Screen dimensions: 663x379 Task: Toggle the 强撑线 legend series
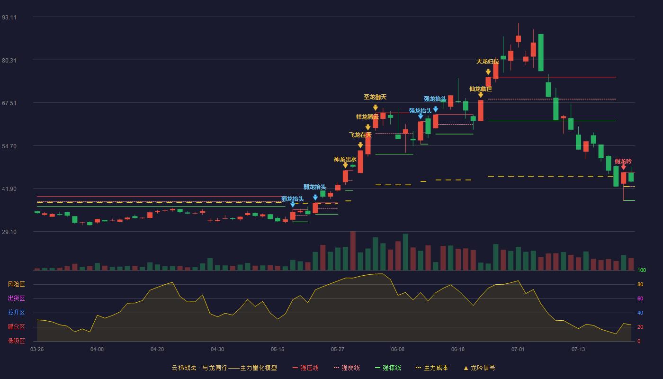[x=388, y=368]
